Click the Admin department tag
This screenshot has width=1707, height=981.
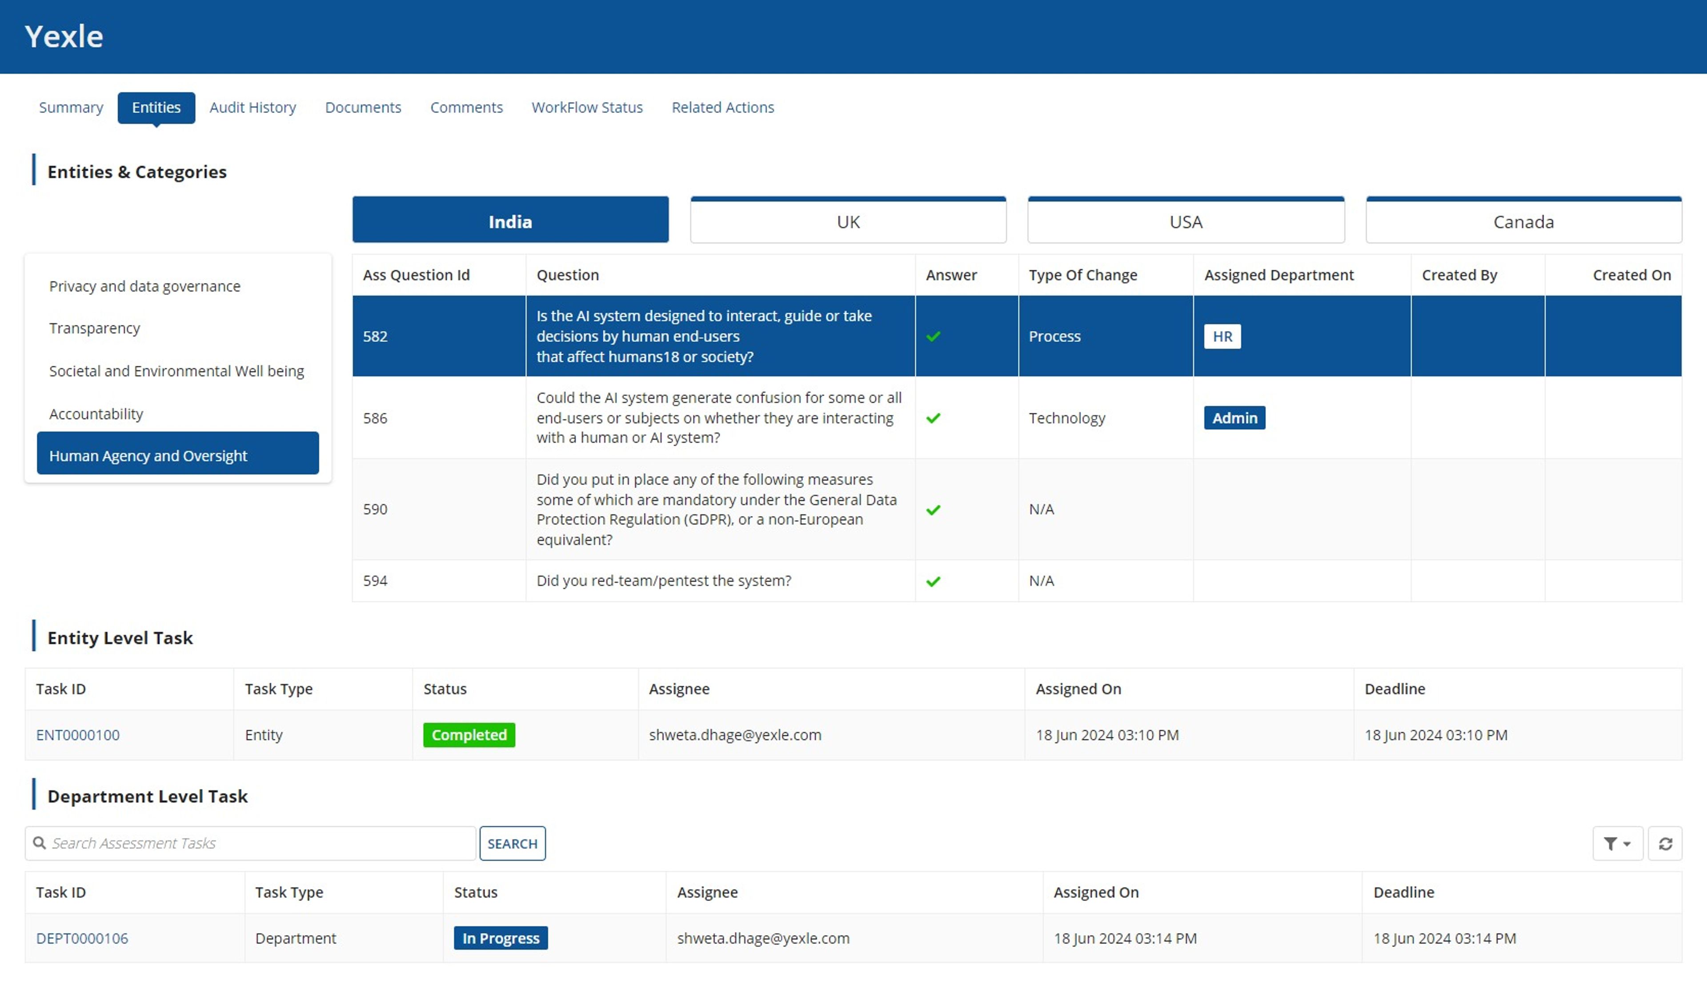point(1235,418)
